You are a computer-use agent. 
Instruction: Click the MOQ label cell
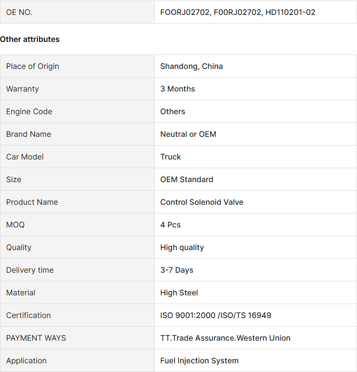(78, 225)
